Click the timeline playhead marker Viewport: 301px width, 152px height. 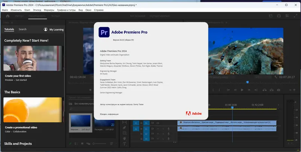click(x=232, y=107)
